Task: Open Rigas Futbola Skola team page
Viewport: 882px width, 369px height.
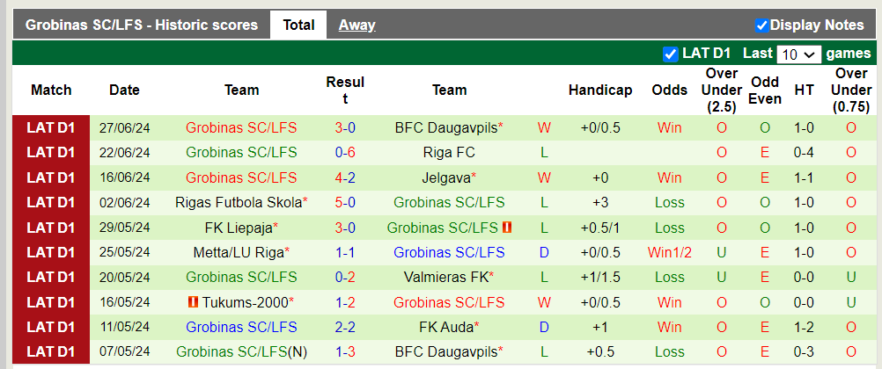Action: [239, 202]
